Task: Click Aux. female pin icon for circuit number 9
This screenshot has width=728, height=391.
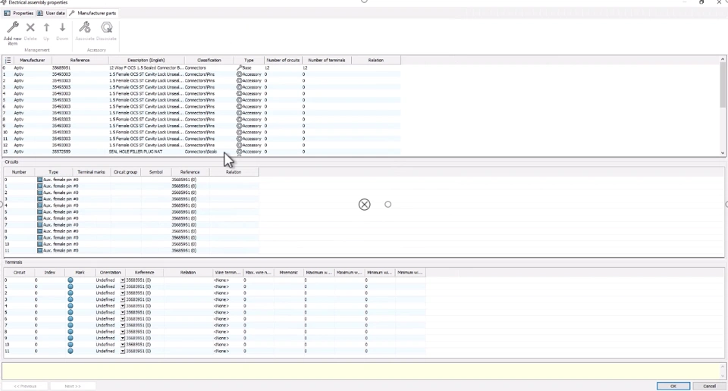Action: coord(39,237)
